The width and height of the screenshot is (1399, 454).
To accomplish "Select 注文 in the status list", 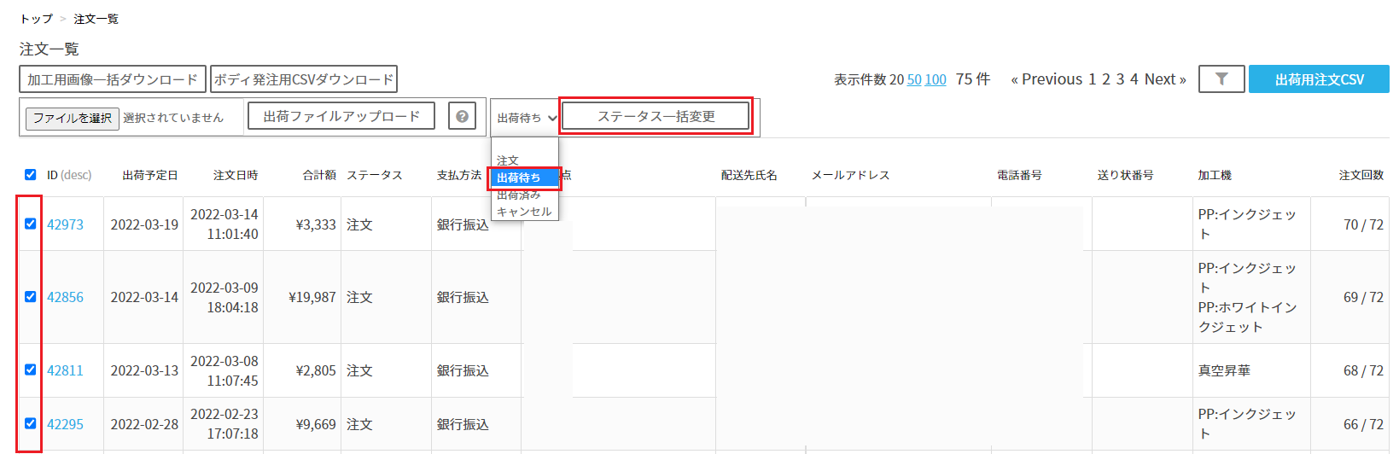I will point(525,160).
